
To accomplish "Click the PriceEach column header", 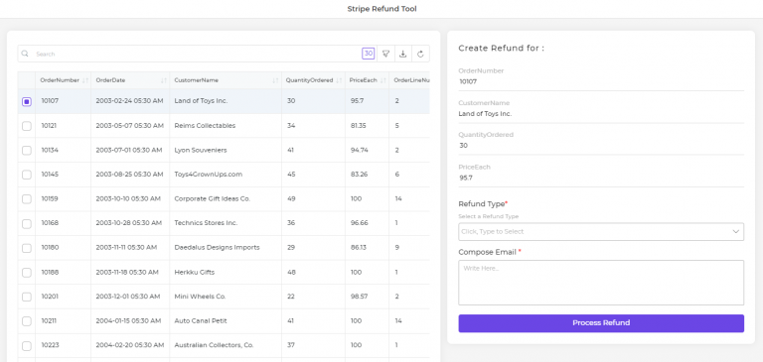I will (363, 80).
